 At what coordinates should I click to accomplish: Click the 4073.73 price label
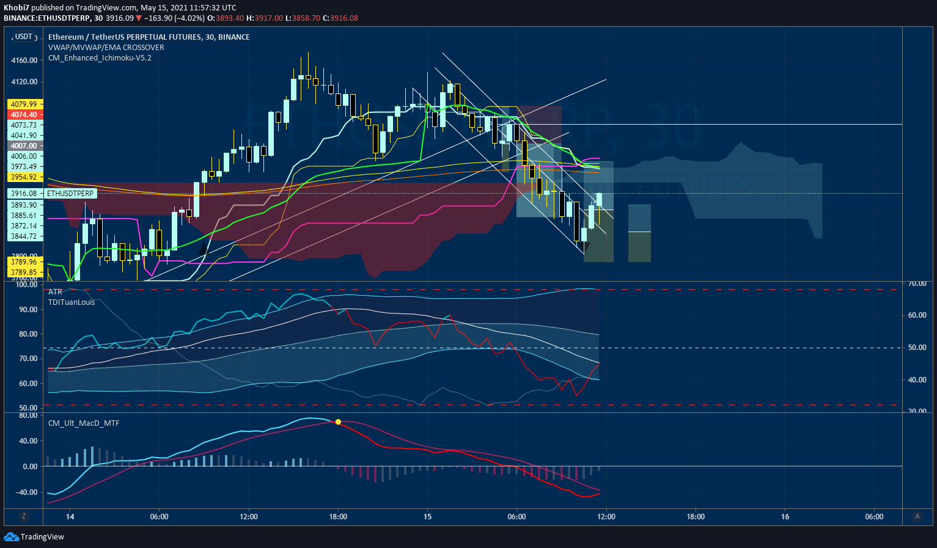click(x=24, y=125)
